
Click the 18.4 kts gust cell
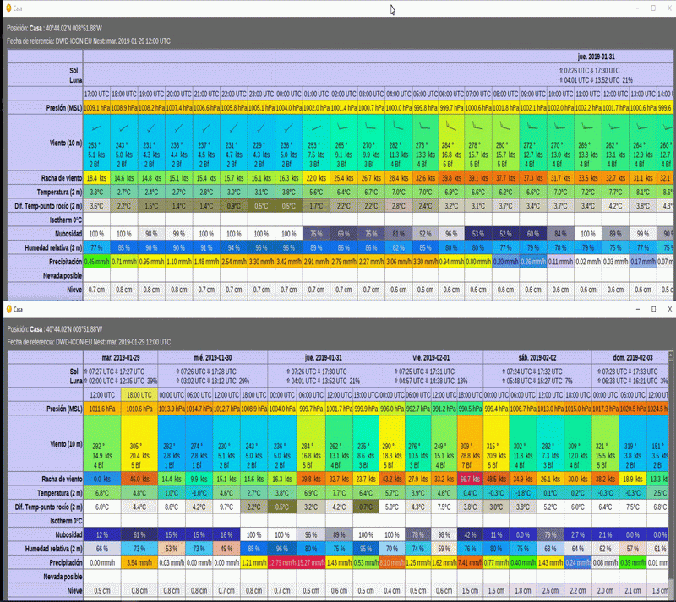coord(96,177)
